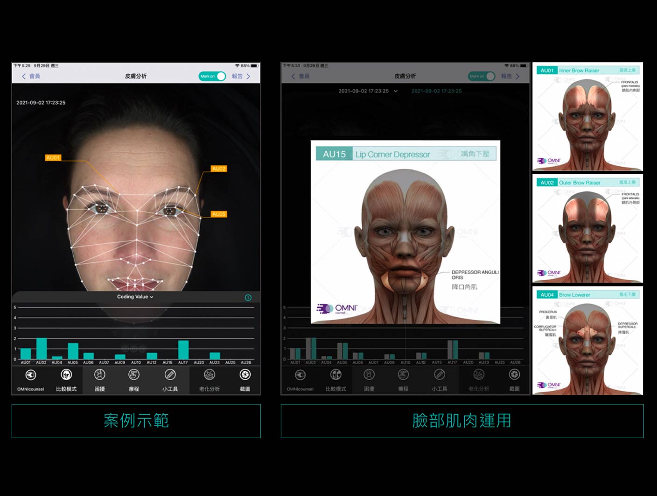The width and height of the screenshot is (657, 496).
Task: Select AU04 Brow Lowerer muscle card
Action: pos(587,341)
